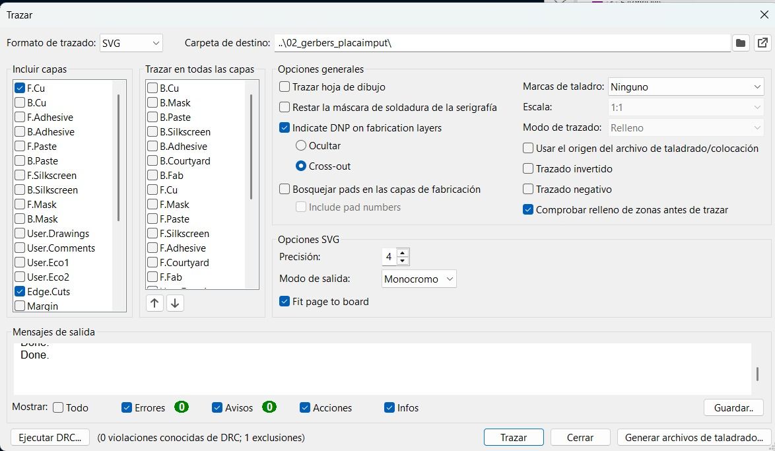Check B.Cu in Trazar en todas las capas
The height and width of the screenshot is (451, 775).
(153, 88)
